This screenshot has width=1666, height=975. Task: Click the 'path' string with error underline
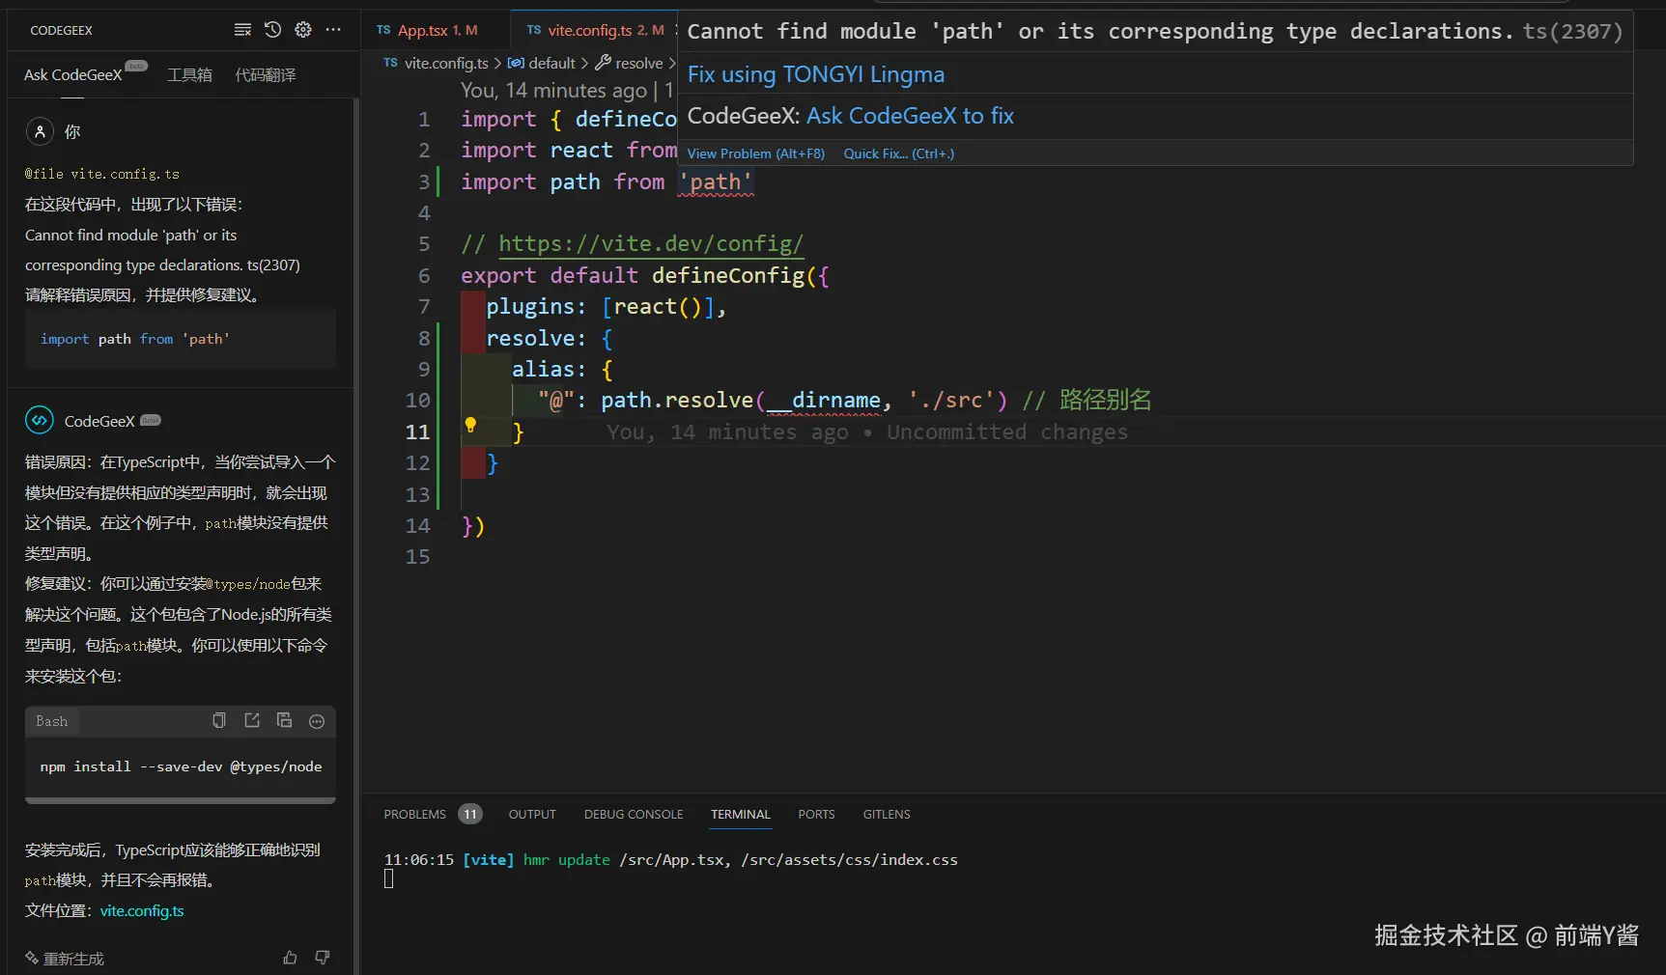pos(716,181)
